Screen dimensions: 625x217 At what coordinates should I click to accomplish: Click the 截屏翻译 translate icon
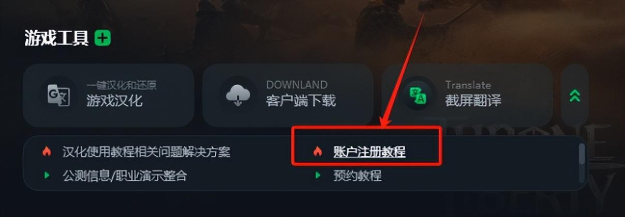tap(418, 95)
